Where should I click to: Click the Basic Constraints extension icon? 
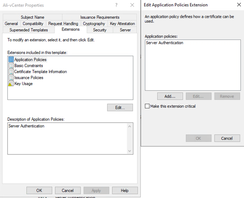pos(11,66)
